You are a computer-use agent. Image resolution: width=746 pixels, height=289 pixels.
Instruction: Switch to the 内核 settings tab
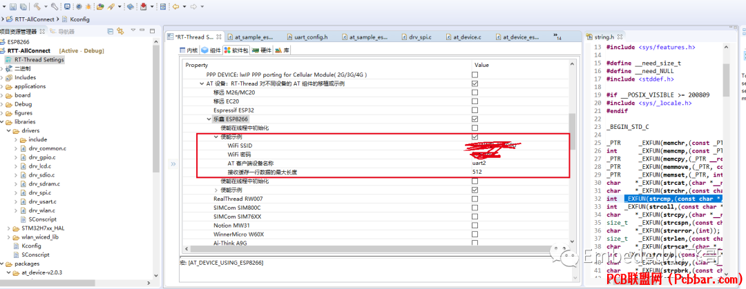(189, 50)
